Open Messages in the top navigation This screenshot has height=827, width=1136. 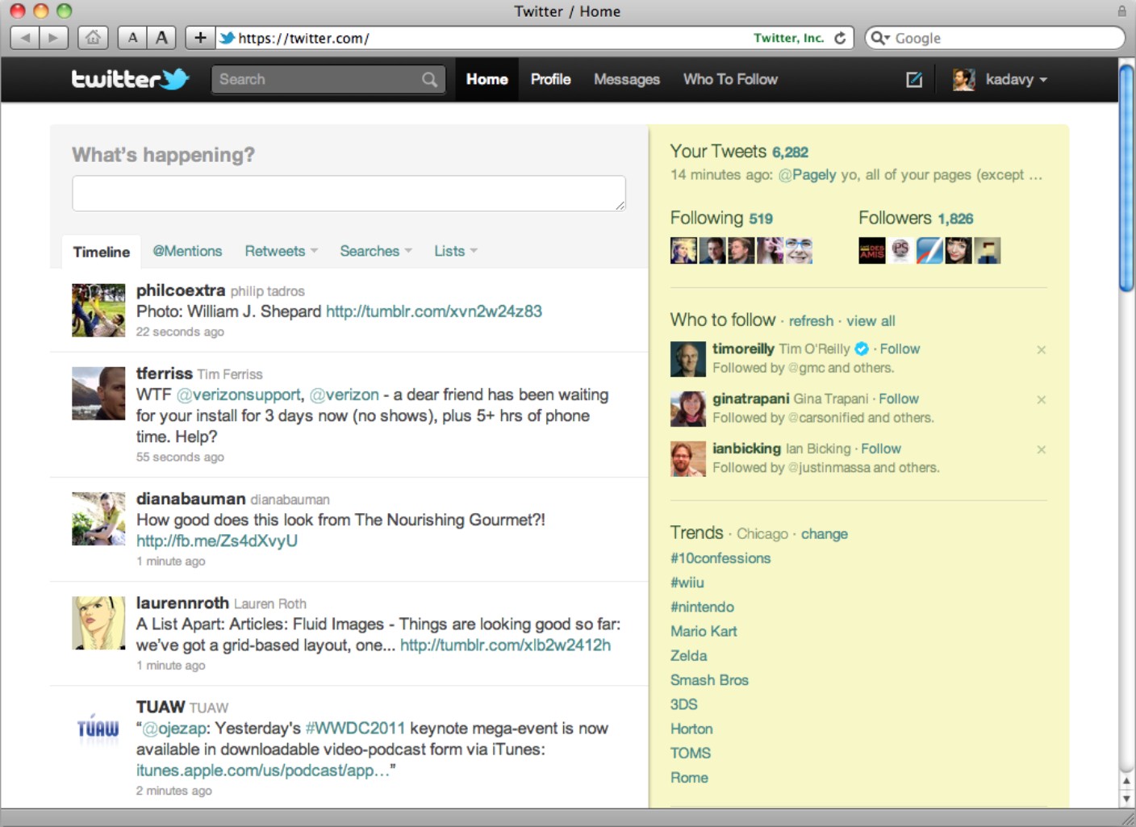click(627, 79)
